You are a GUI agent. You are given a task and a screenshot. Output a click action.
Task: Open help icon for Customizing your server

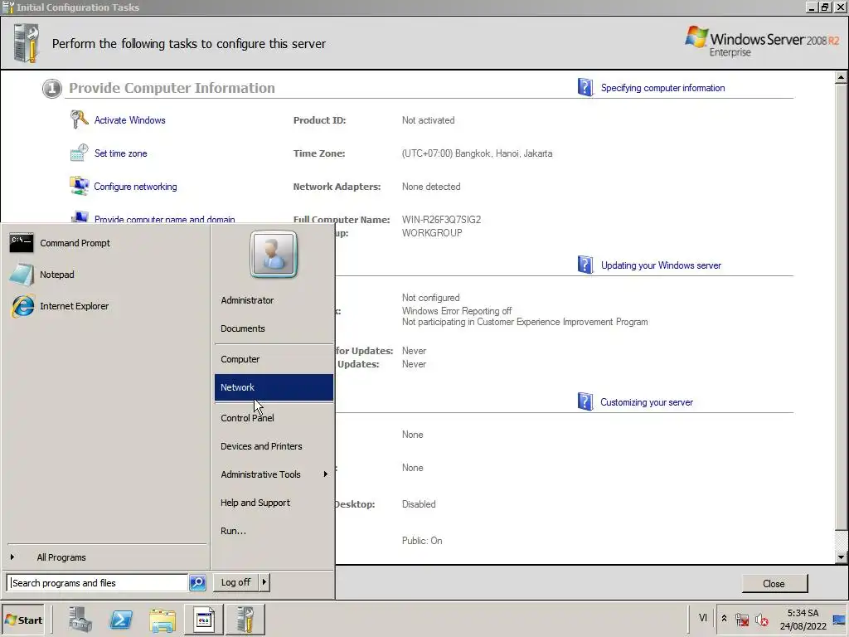tap(585, 401)
